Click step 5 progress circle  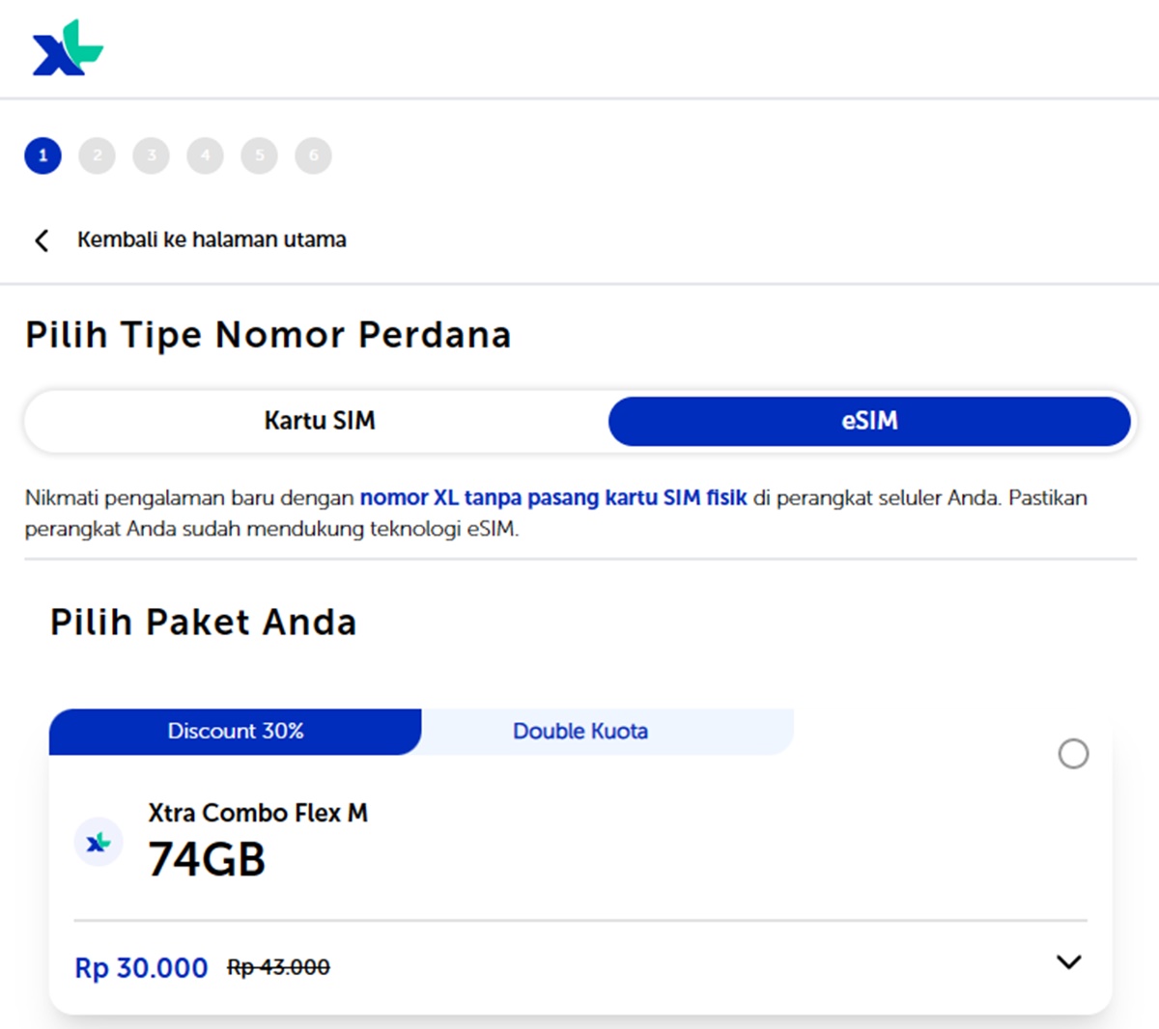click(x=259, y=154)
